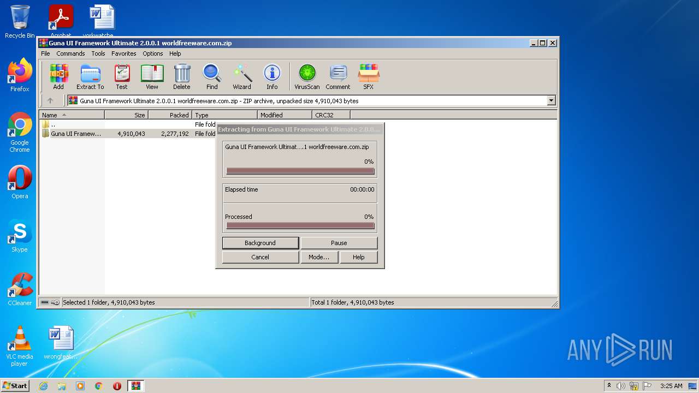Select the wrongfeat Word document icon
This screenshot has height=393, width=699.
[x=61, y=343]
